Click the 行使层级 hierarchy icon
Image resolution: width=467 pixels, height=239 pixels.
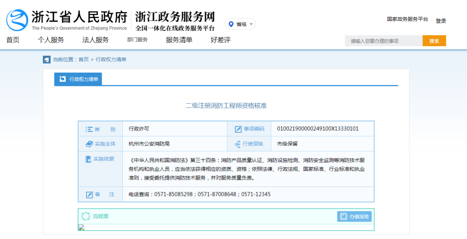[x=237, y=144]
